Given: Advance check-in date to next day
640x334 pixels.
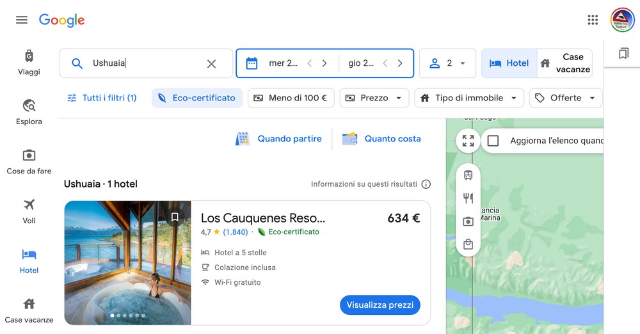Looking at the screenshot, I should (324, 63).
